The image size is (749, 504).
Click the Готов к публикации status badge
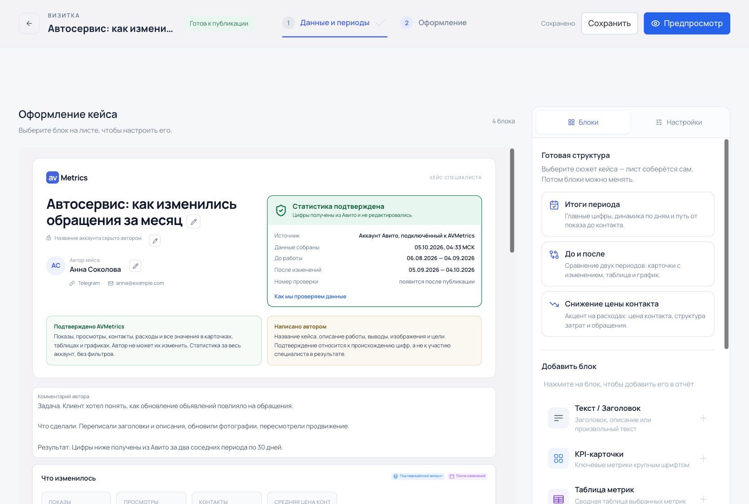point(219,23)
